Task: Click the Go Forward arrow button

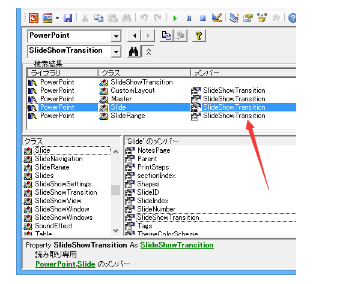Action: pos(148,36)
